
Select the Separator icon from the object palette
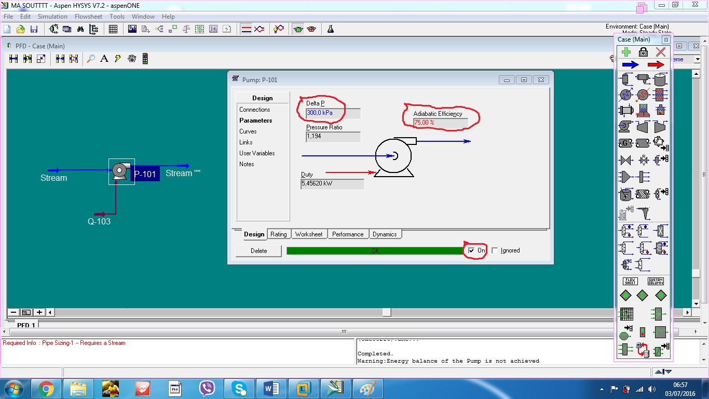624,79
